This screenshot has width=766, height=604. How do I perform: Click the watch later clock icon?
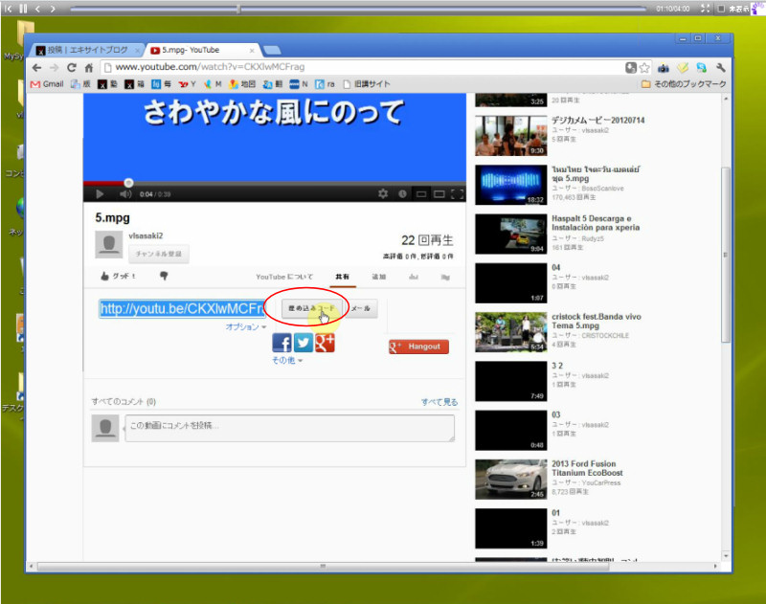[x=402, y=194]
